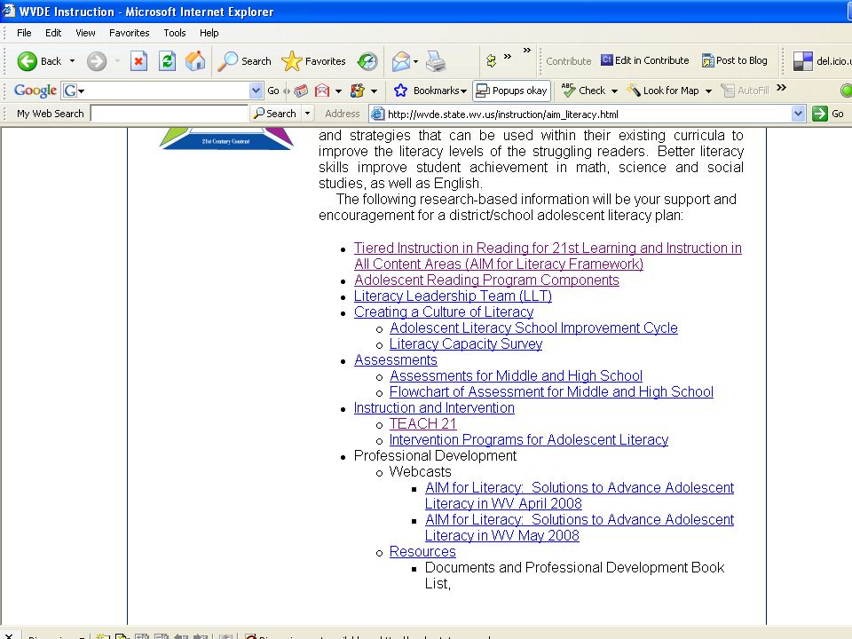The width and height of the screenshot is (852, 639).
Task: Click the Google mail envelope icon
Action: (322, 91)
